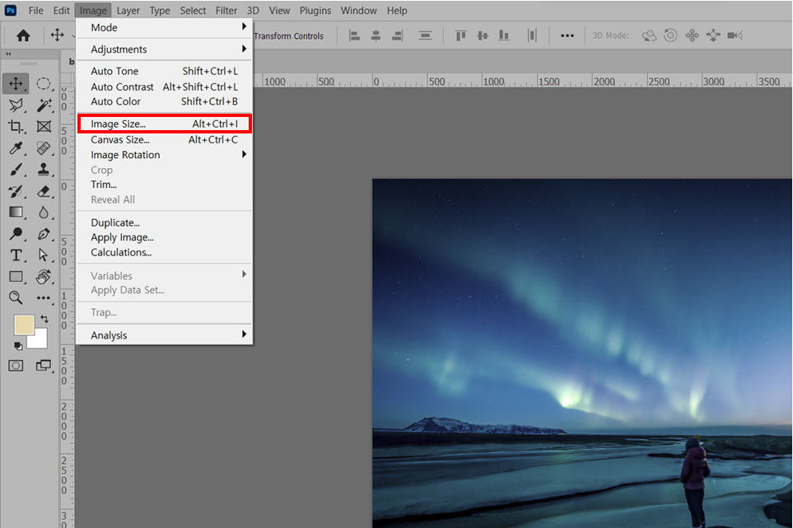This screenshot has height=528, width=793.
Task: Select the Polygonal Lasso tool
Action: click(16, 105)
